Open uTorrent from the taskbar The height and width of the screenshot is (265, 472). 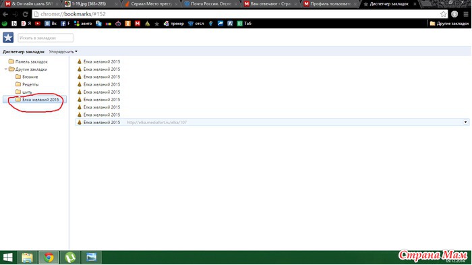point(70,258)
